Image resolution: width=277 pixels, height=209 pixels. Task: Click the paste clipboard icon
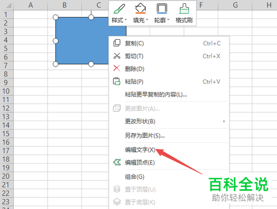click(x=117, y=81)
